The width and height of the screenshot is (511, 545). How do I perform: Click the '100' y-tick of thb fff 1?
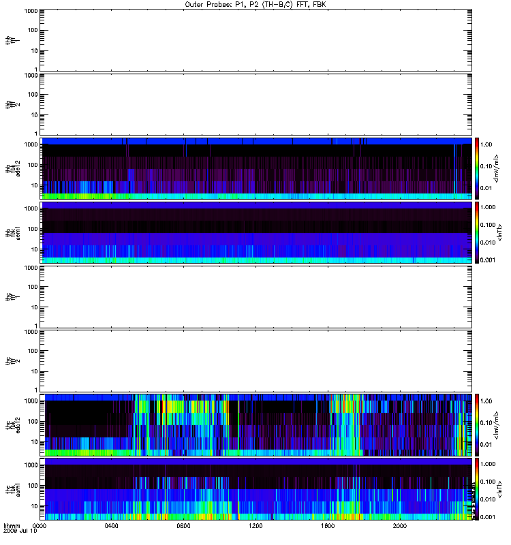click(x=33, y=30)
